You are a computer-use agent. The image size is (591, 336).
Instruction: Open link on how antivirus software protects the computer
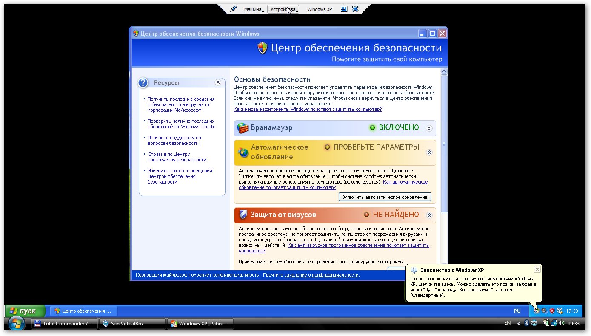[334, 248]
